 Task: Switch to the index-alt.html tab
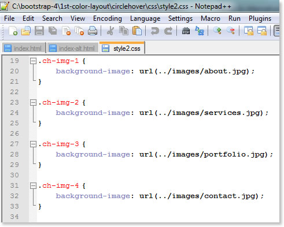click(x=73, y=48)
